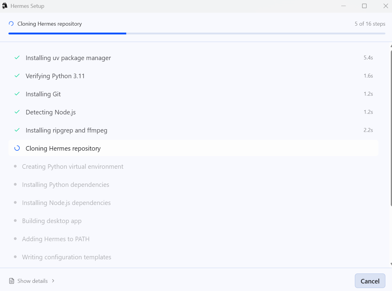Image resolution: width=392 pixels, height=291 pixels.
Task: Click the step list vertical scrollbar
Action: (x=391, y=128)
